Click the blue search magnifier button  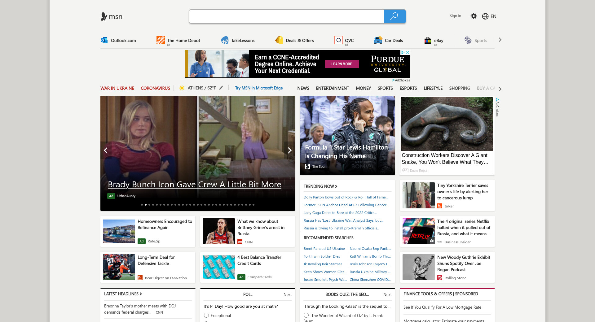coord(394,16)
